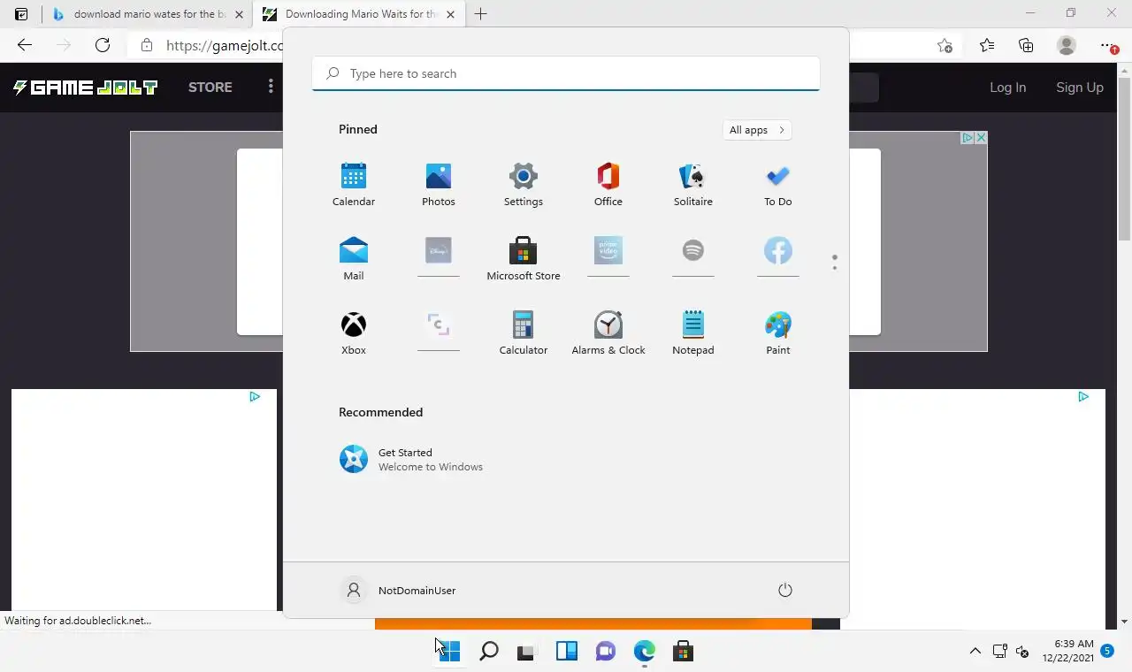Open Edge tab actions menu

[21, 14]
